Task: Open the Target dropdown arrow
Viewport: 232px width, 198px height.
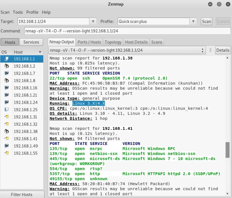Action: 93,21
